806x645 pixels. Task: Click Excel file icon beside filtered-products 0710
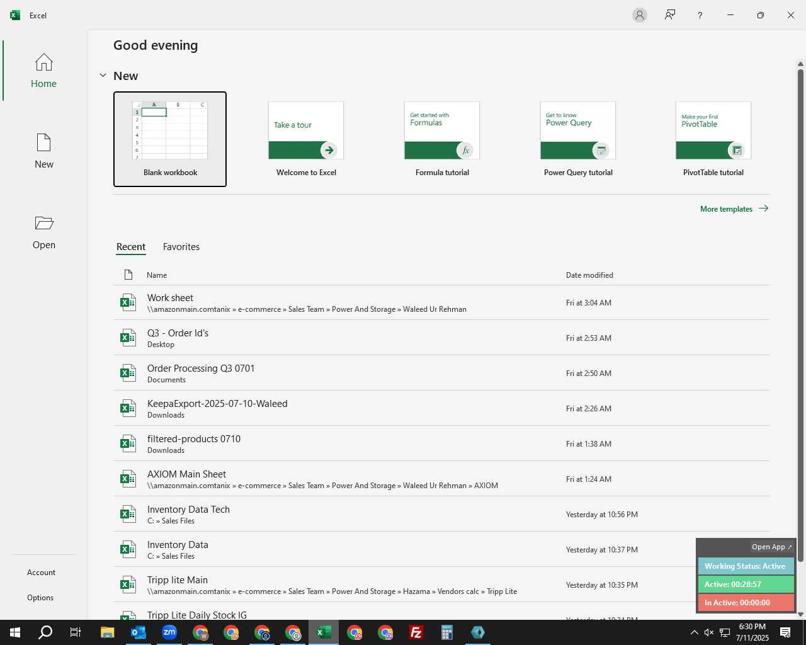pyautogui.click(x=128, y=443)
